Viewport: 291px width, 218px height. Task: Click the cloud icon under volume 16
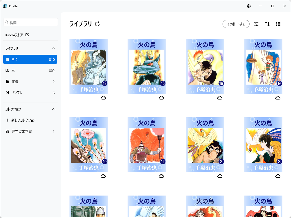(220, 98)
